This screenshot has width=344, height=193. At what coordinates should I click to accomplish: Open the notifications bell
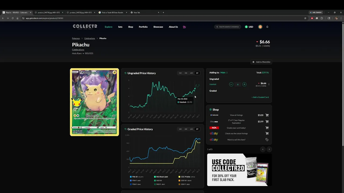point(267,27)
